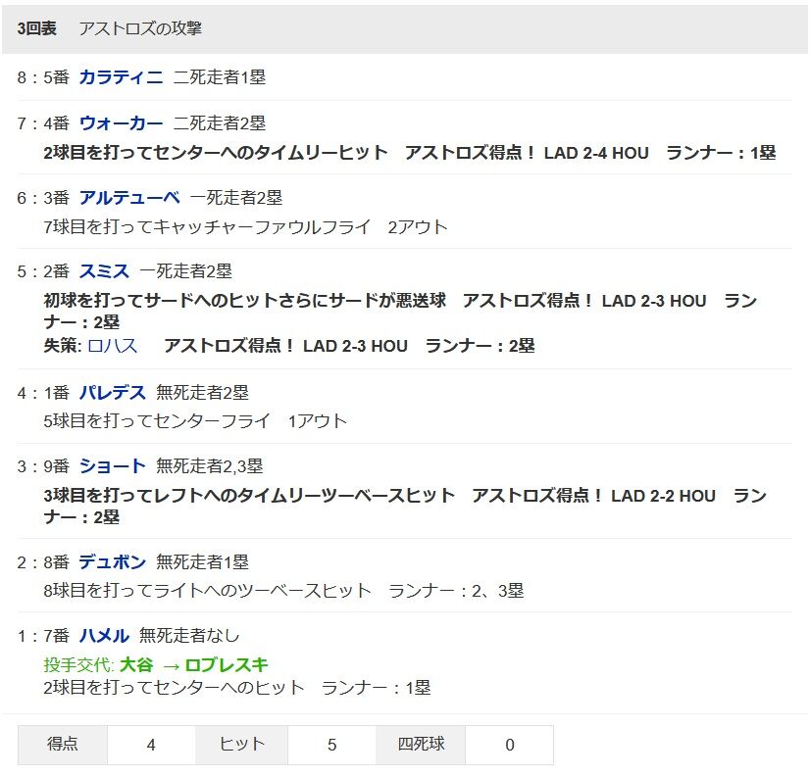The width and height of the screenshot is (811, 776).
Task: Click the 二死走者1塁 situation text
Action: click(220, 77)
